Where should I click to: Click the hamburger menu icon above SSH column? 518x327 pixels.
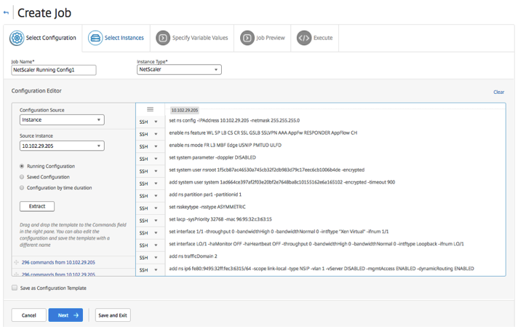click(150, 109)
